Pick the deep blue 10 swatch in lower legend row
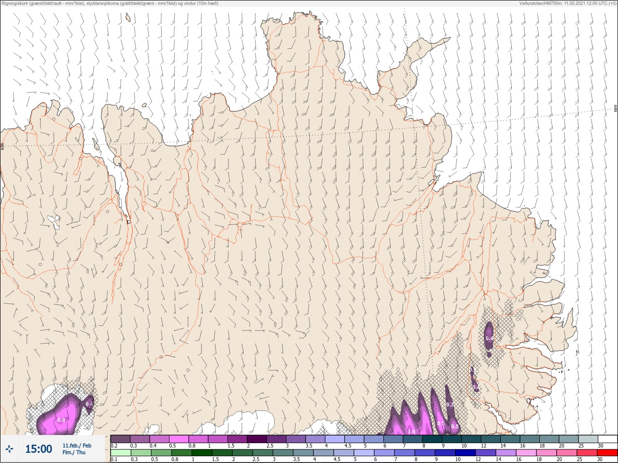The image size is (618, 463). click(465, 453)
